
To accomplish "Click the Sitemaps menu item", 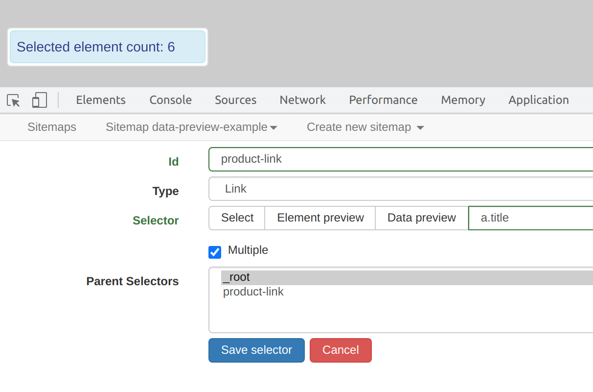I will tap(51, 127).
